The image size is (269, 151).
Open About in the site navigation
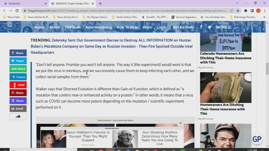[x=55, y=27]
